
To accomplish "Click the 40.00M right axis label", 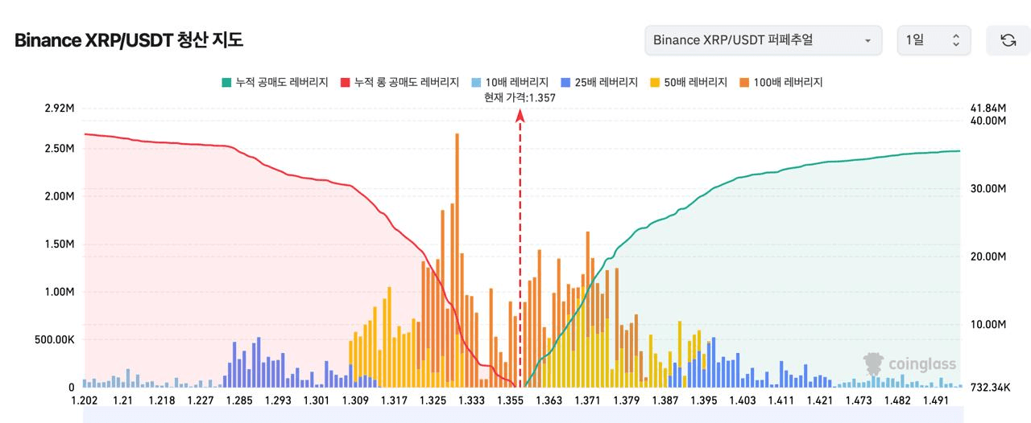I will (989, 121).
